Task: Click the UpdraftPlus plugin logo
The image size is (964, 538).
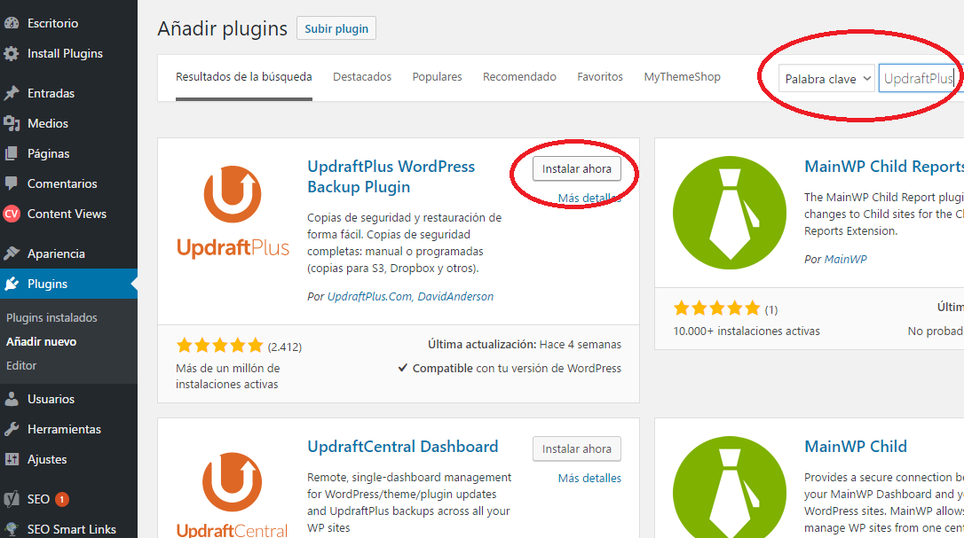Action: point(233,212)
